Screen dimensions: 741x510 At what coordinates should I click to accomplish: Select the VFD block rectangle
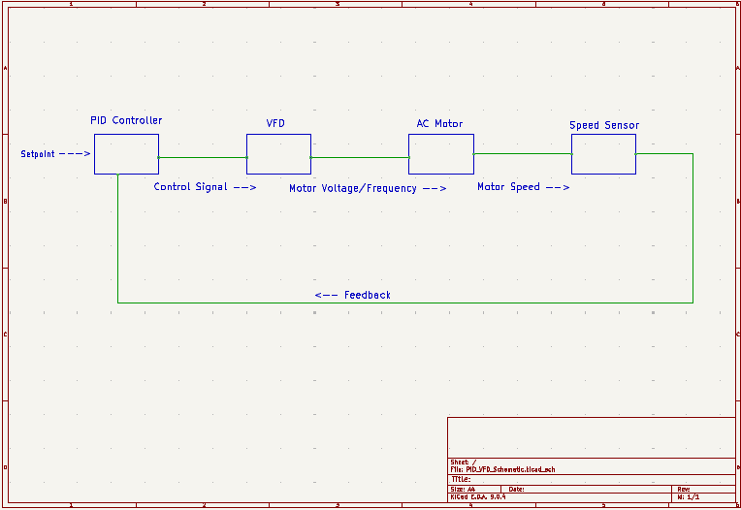278,154
